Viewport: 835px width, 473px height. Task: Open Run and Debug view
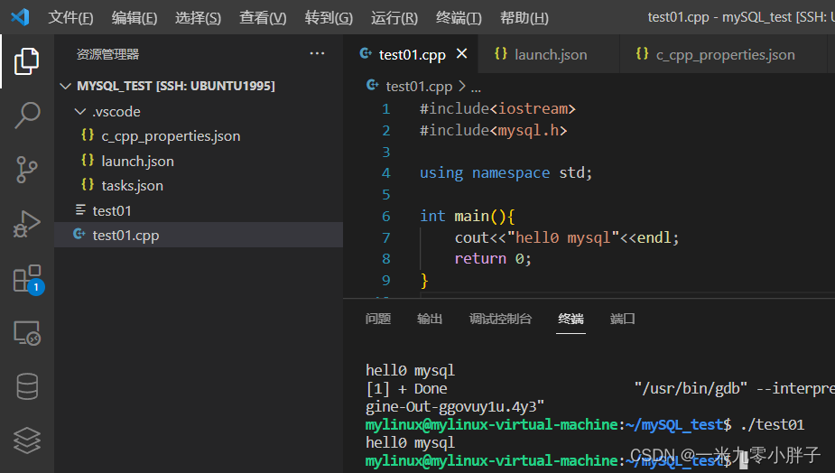click(x=27, y=223)
